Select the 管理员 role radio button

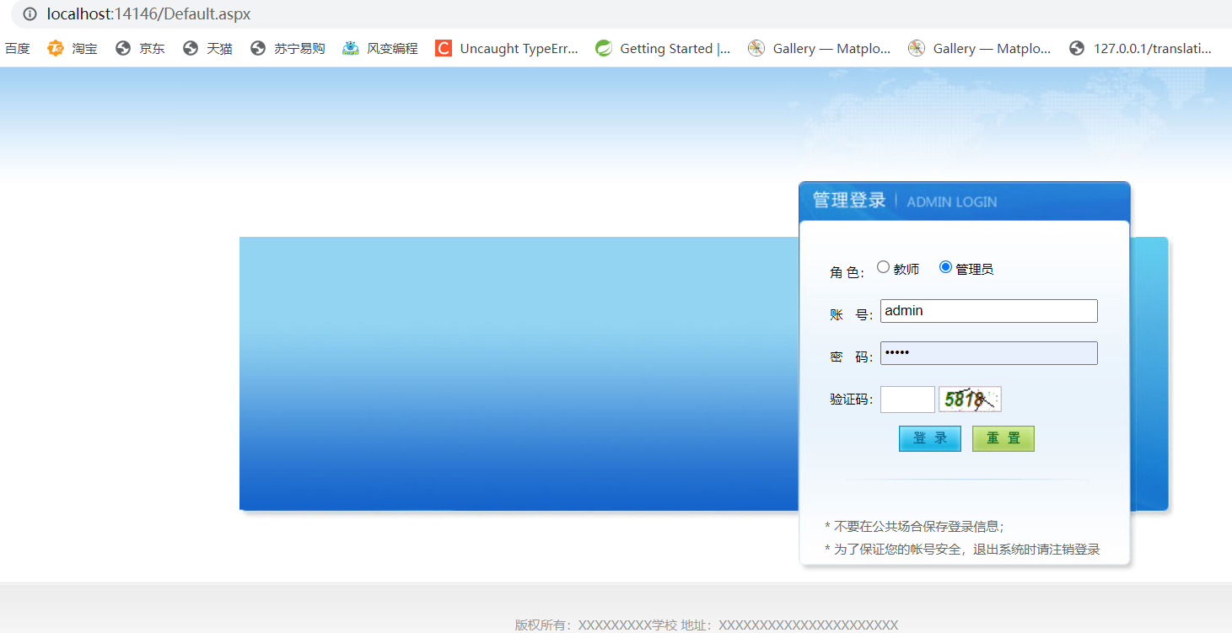[x=945, y=266]
